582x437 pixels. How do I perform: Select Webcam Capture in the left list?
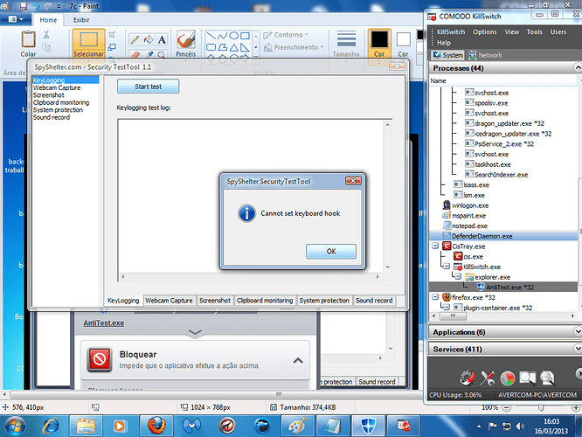tap(57, 87)
